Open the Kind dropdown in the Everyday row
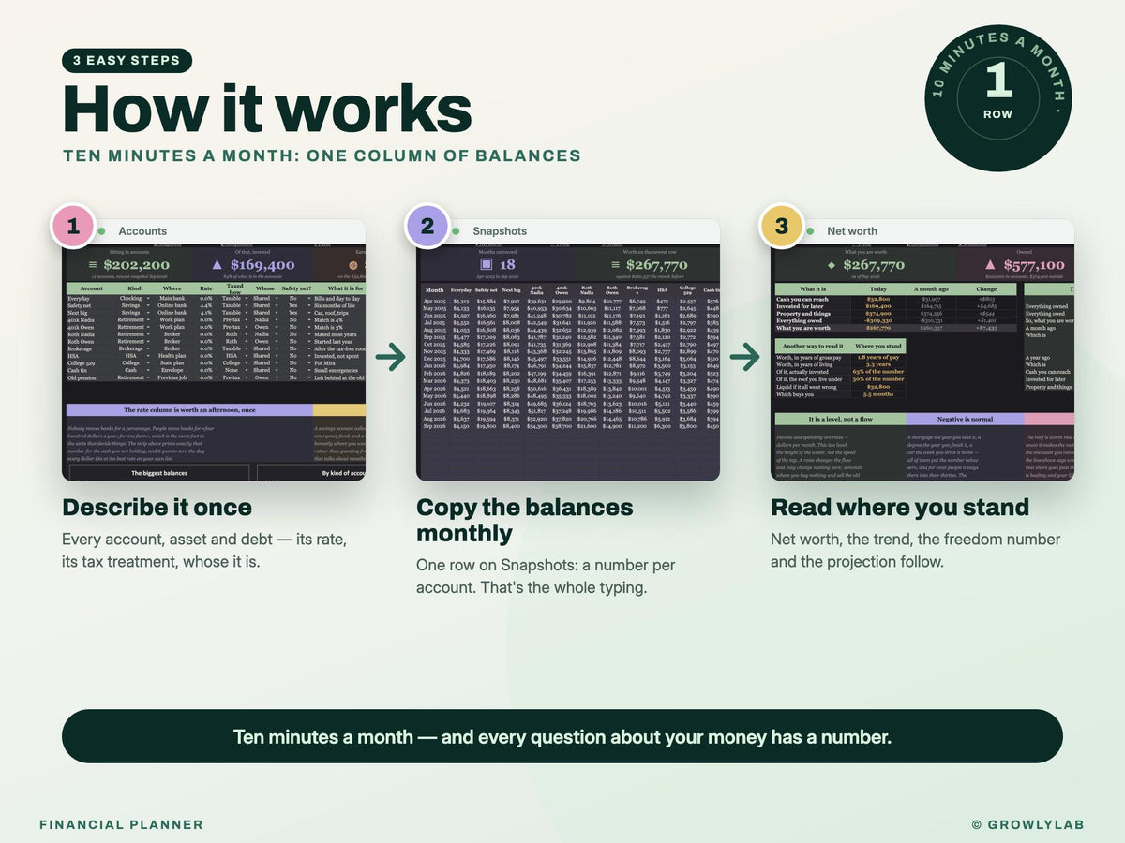1125x843 pixels. 148,299
